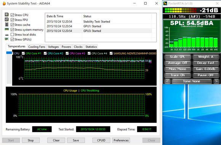
Task: Close the PocketRTA window
Action: [217, 3]
